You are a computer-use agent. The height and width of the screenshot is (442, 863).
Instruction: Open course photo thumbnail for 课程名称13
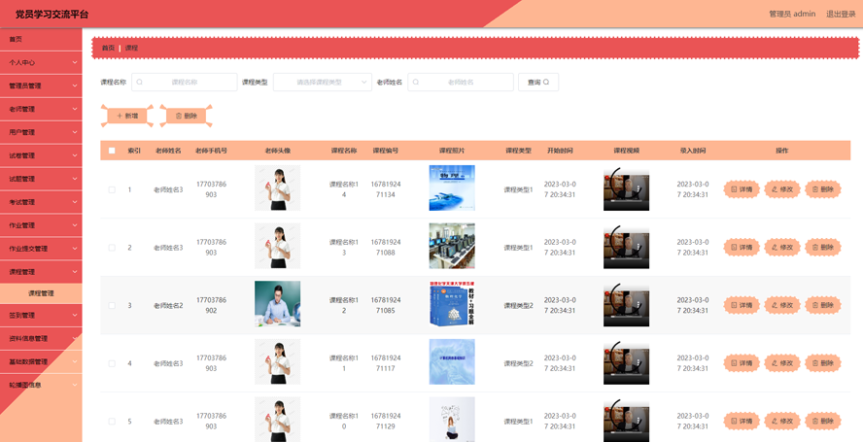[x=452, y=246]
